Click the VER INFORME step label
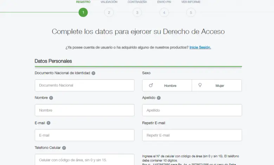The width and height of the screenshot is (274, 165). pos(191,2)
